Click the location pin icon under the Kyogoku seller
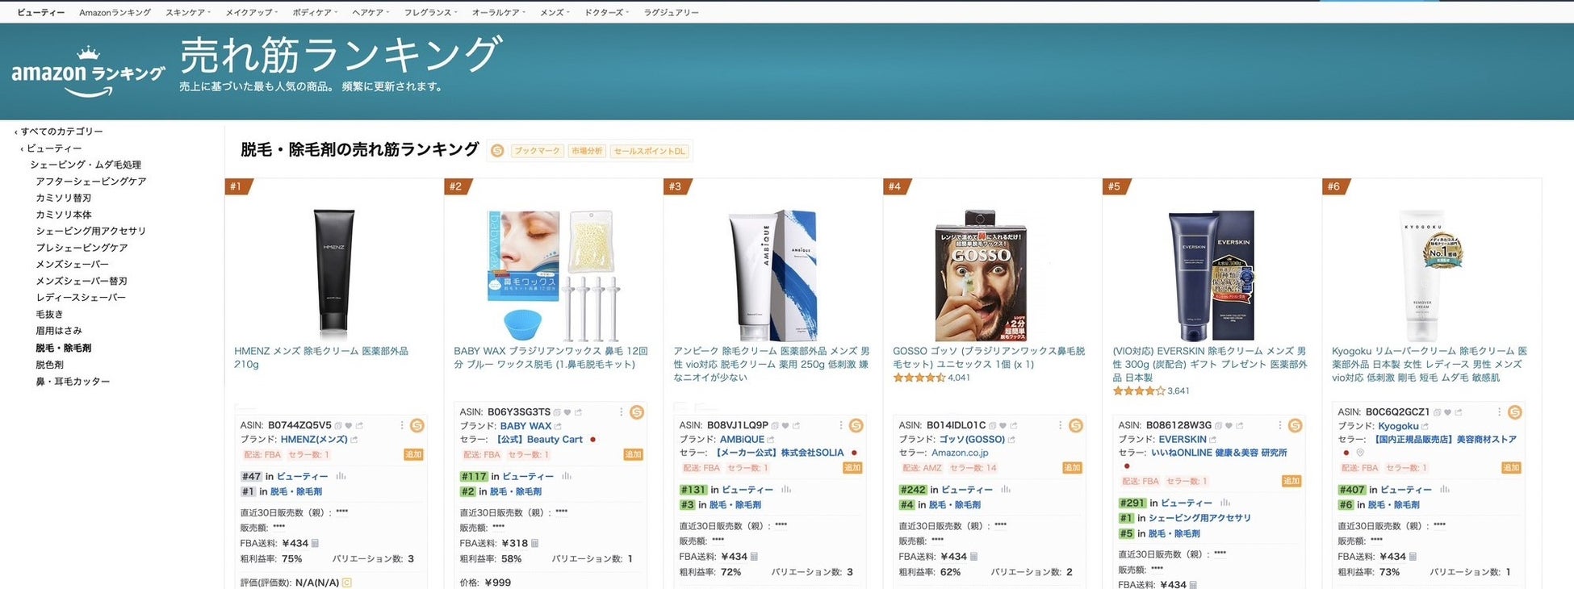 pyautogui.click(x=1359, y=453)
